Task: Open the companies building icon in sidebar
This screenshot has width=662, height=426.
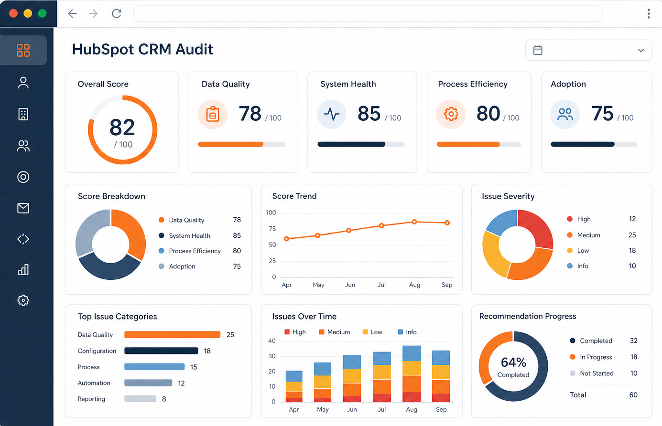Action: [23, 114]
